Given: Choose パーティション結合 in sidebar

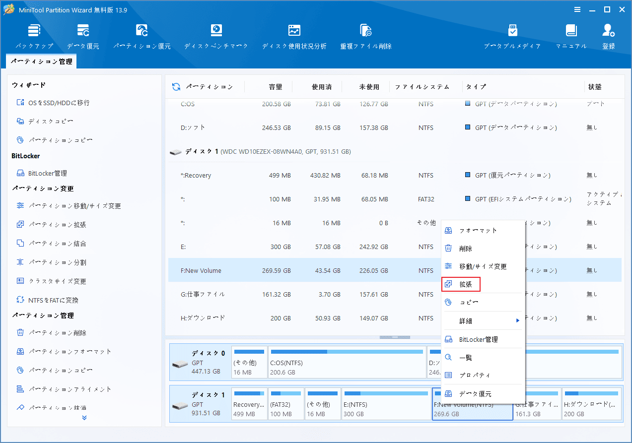Looking at the screenshot, I should point(51,244).
